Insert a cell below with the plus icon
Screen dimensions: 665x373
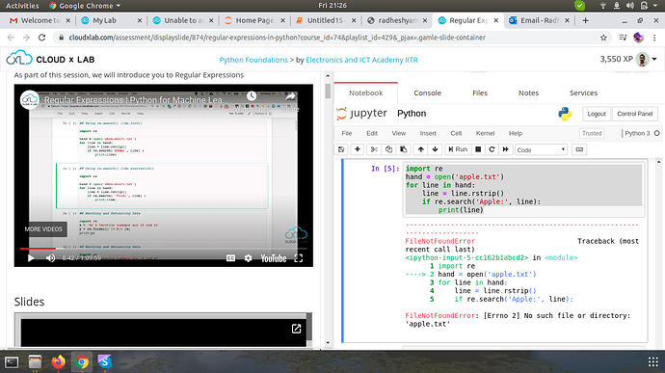pos(358,149)
